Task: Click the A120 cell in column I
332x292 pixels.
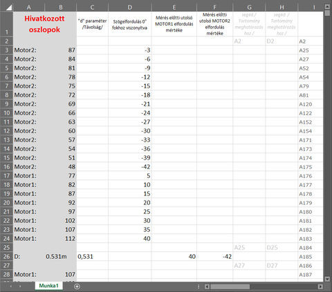Action: coord(310,104)
